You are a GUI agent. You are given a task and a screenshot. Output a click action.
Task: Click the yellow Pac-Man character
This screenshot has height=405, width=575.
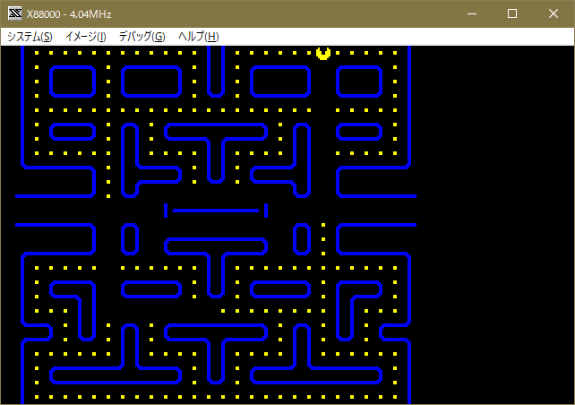(x=323, y=53)
